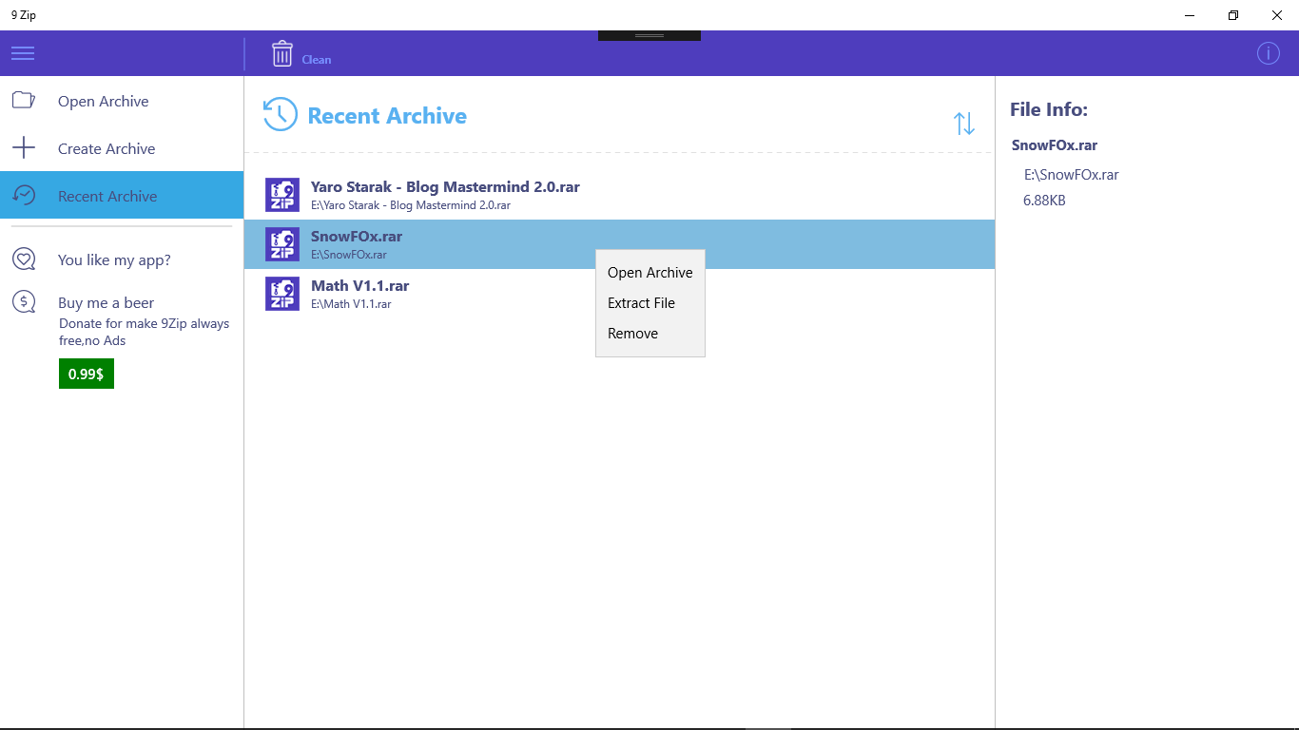Click the 6.88KB file size text
Image resolution: width=1299 pixels, height=730 pixels.
pos(1044,201)
